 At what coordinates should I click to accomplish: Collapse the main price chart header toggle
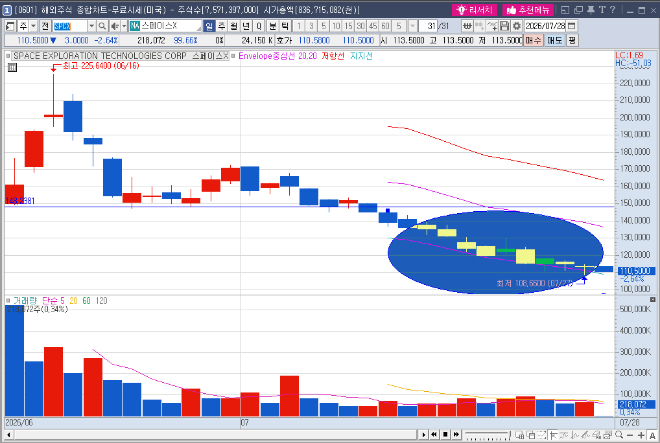point(8,56)
